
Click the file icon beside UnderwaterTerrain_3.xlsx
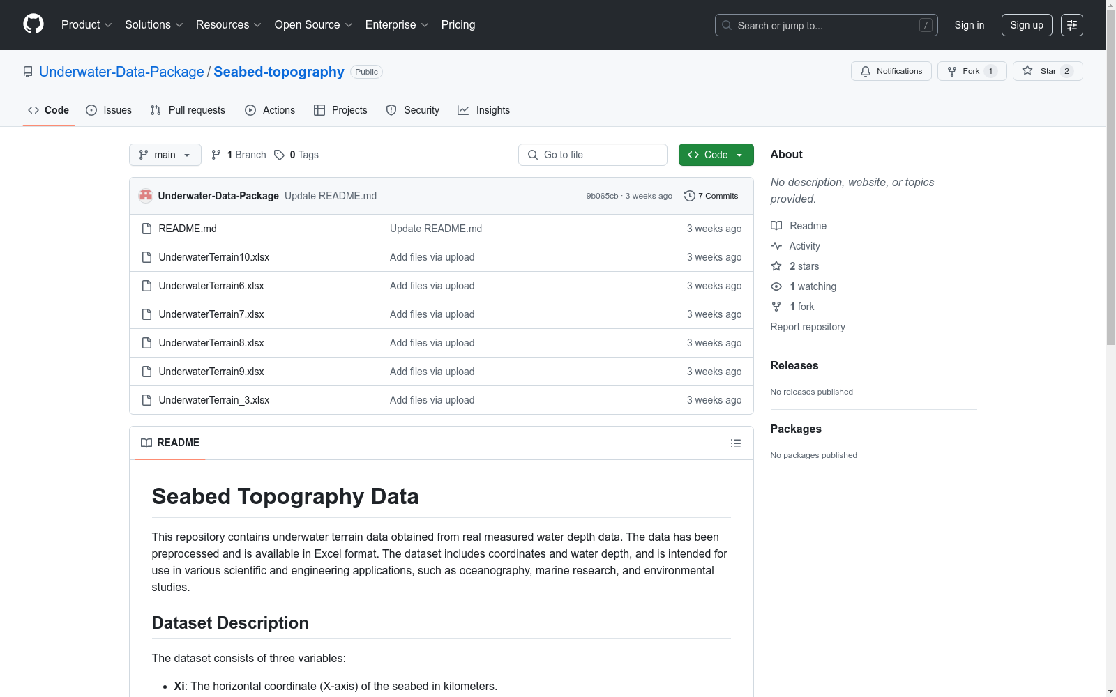(146, 400)
